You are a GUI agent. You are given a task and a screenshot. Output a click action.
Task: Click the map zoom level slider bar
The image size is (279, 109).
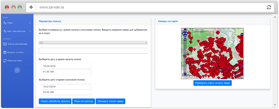coord(185,57)
